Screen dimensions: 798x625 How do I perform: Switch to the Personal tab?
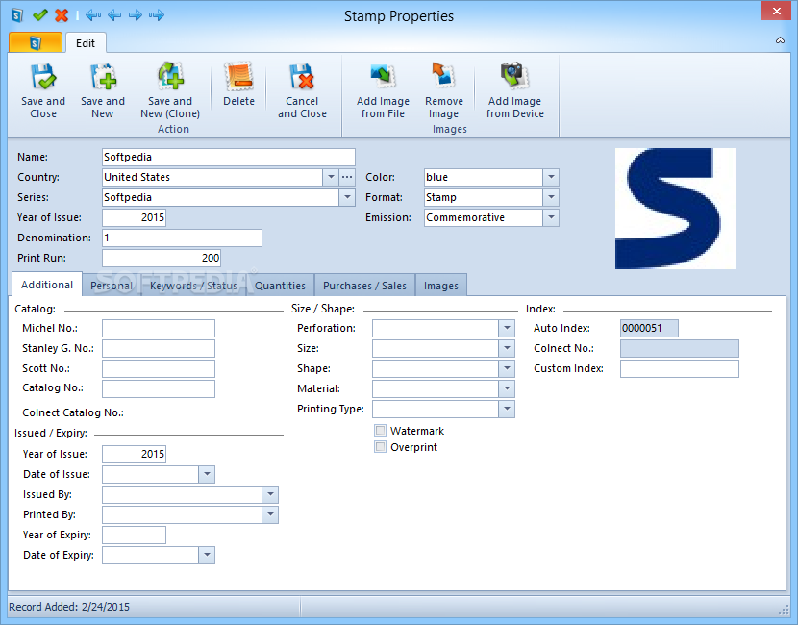111,286
